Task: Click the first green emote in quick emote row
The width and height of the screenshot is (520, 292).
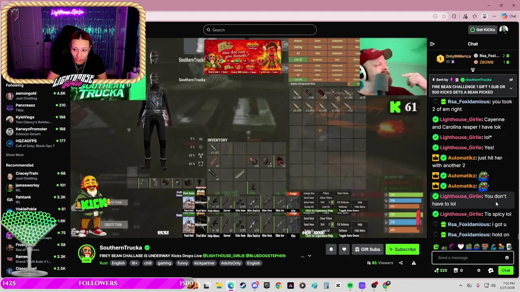Action: (436, 247)
